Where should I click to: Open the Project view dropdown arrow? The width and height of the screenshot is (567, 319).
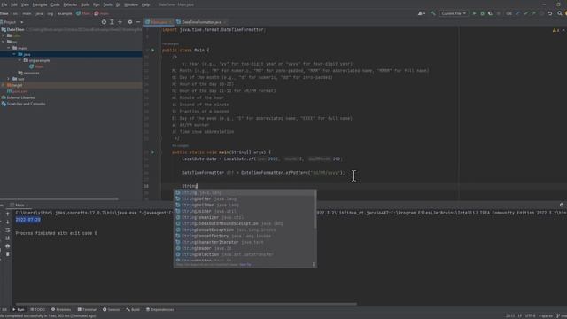click(x=21, y=22)
